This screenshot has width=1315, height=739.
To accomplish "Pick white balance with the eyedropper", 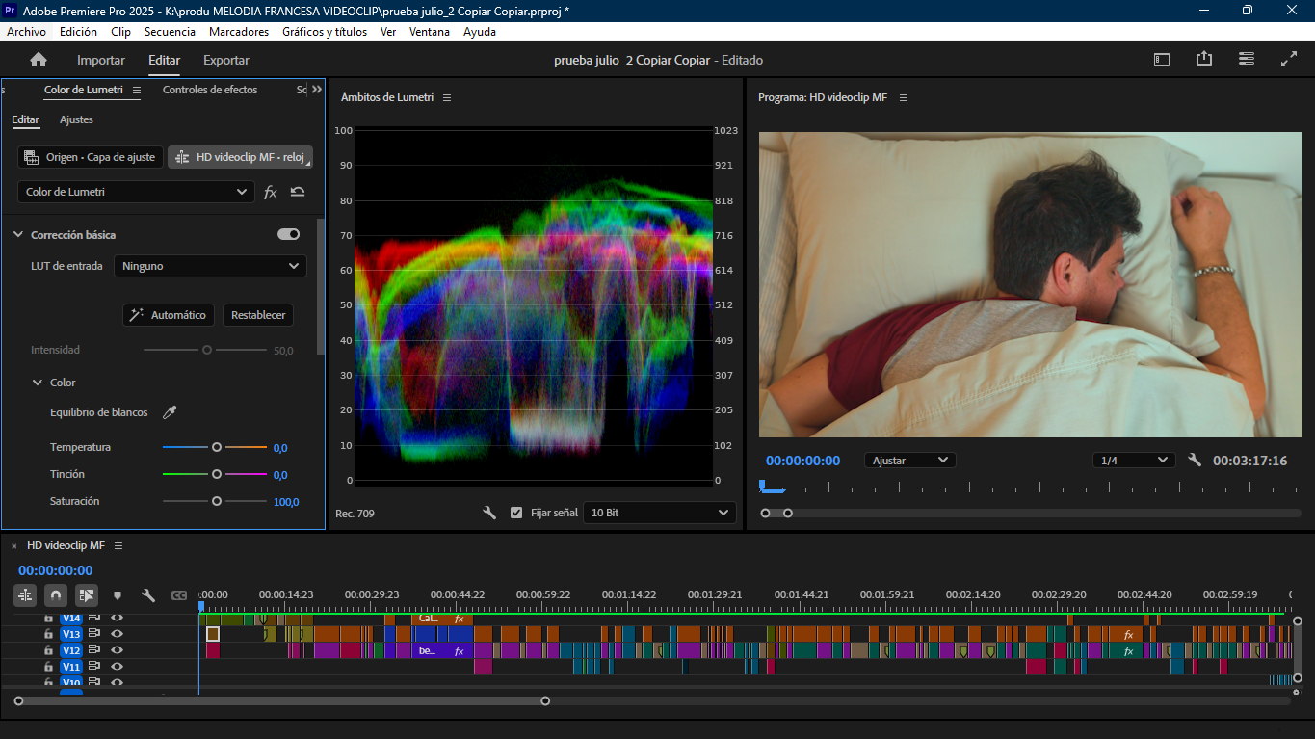I will pyautogui.click(x=170, y=412).
